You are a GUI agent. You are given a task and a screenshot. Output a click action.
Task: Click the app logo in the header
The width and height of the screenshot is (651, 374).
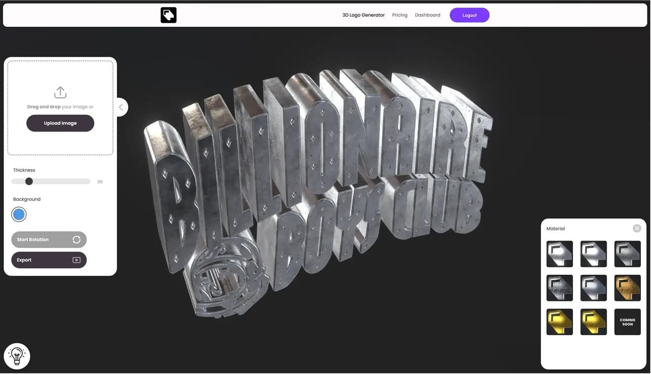coord(168,15)
